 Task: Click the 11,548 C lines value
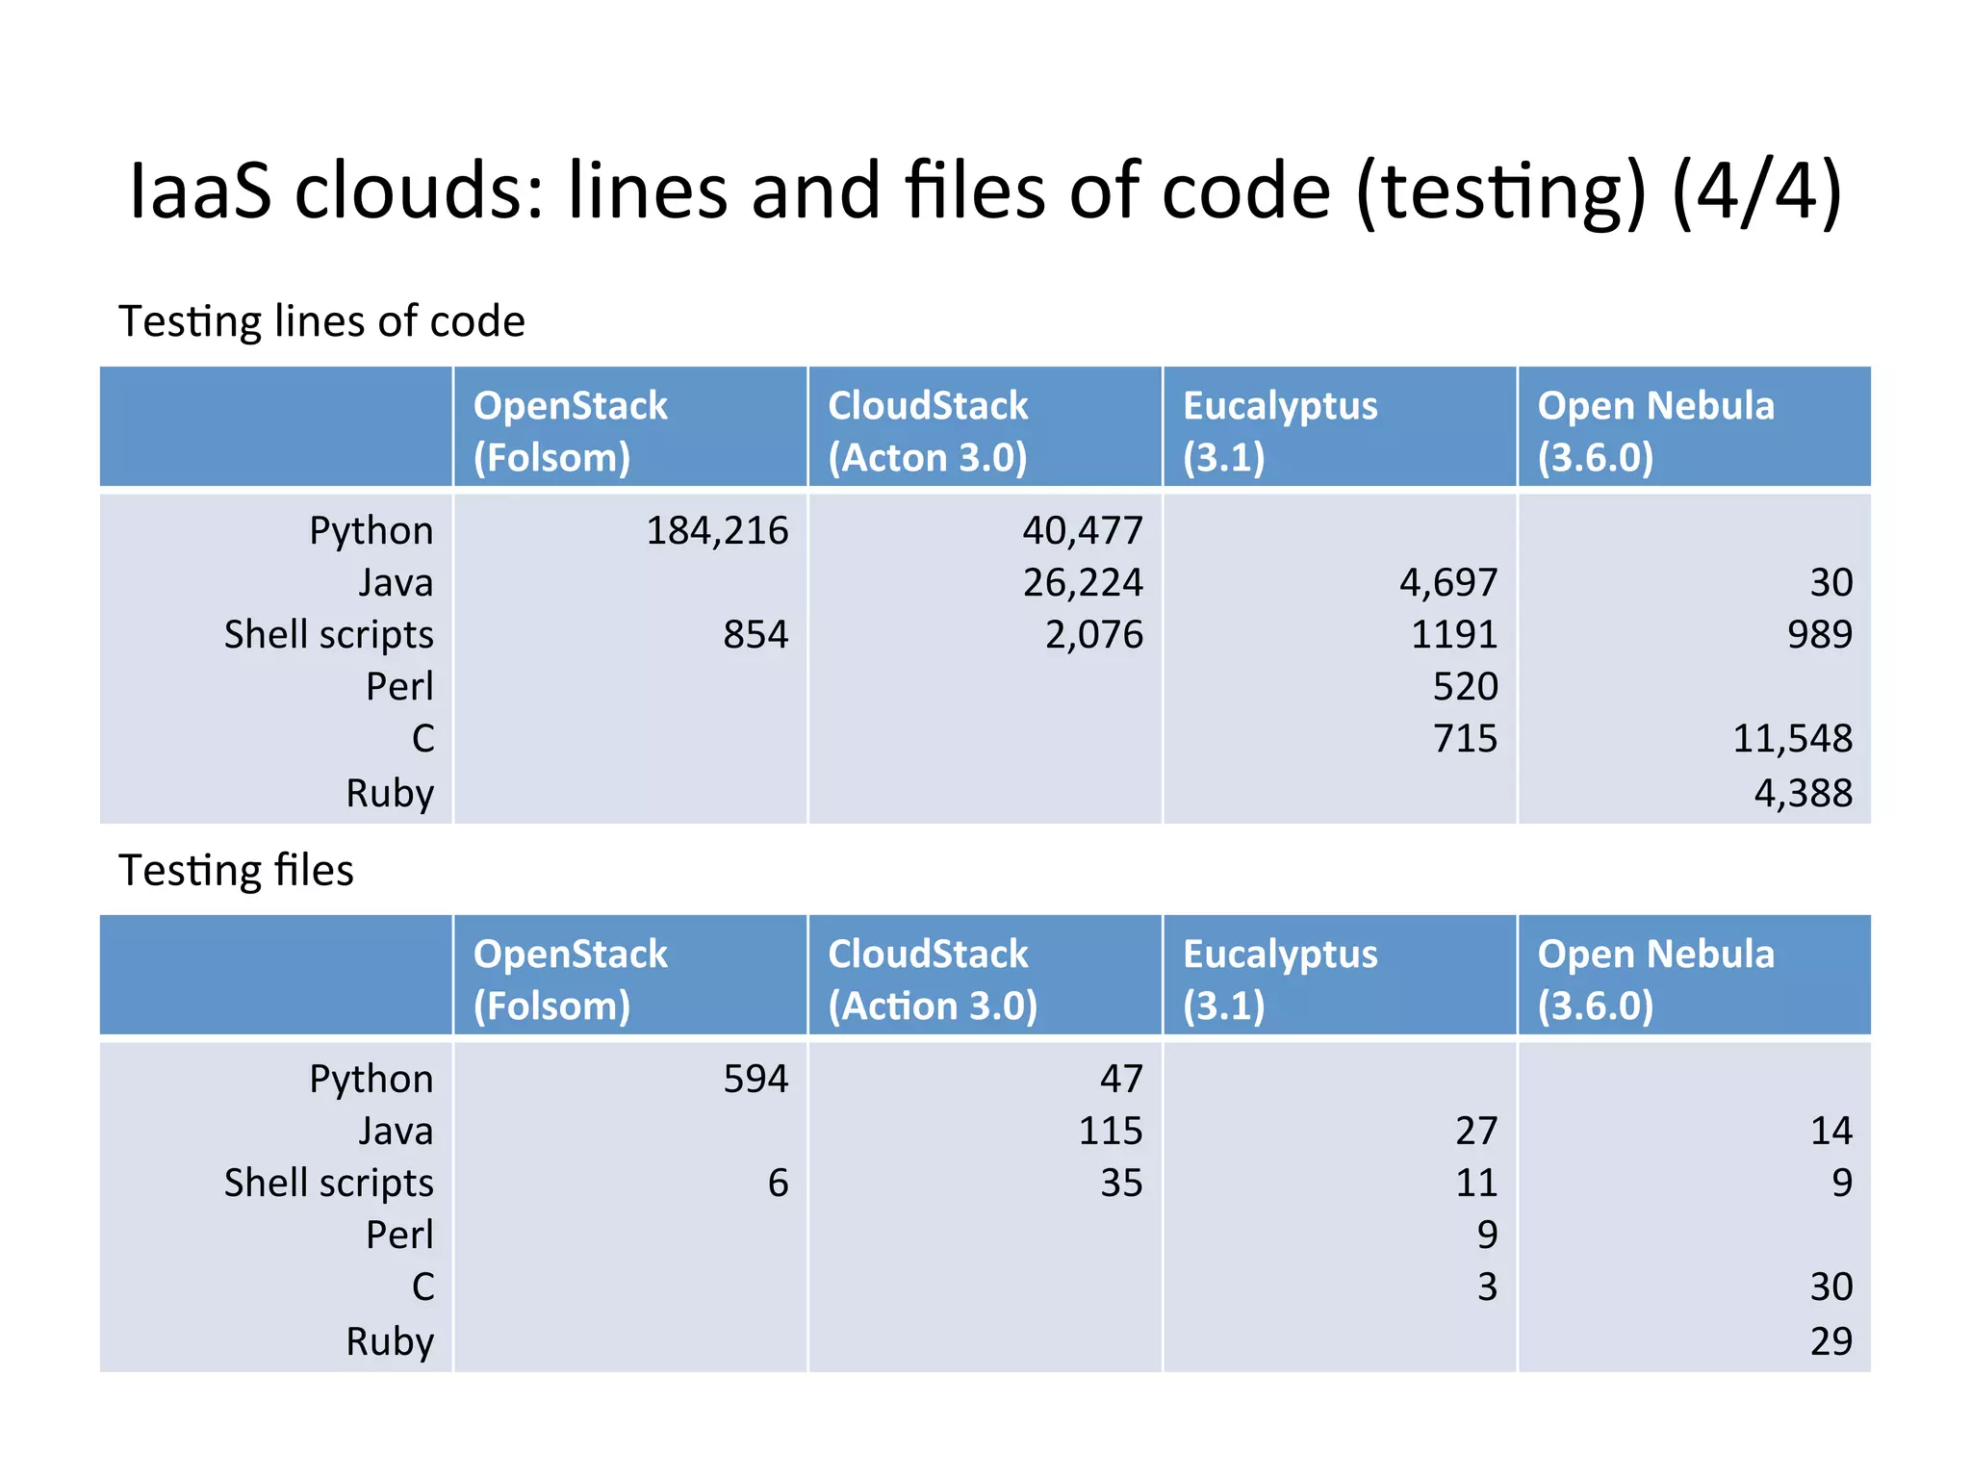click(1792, 739)
